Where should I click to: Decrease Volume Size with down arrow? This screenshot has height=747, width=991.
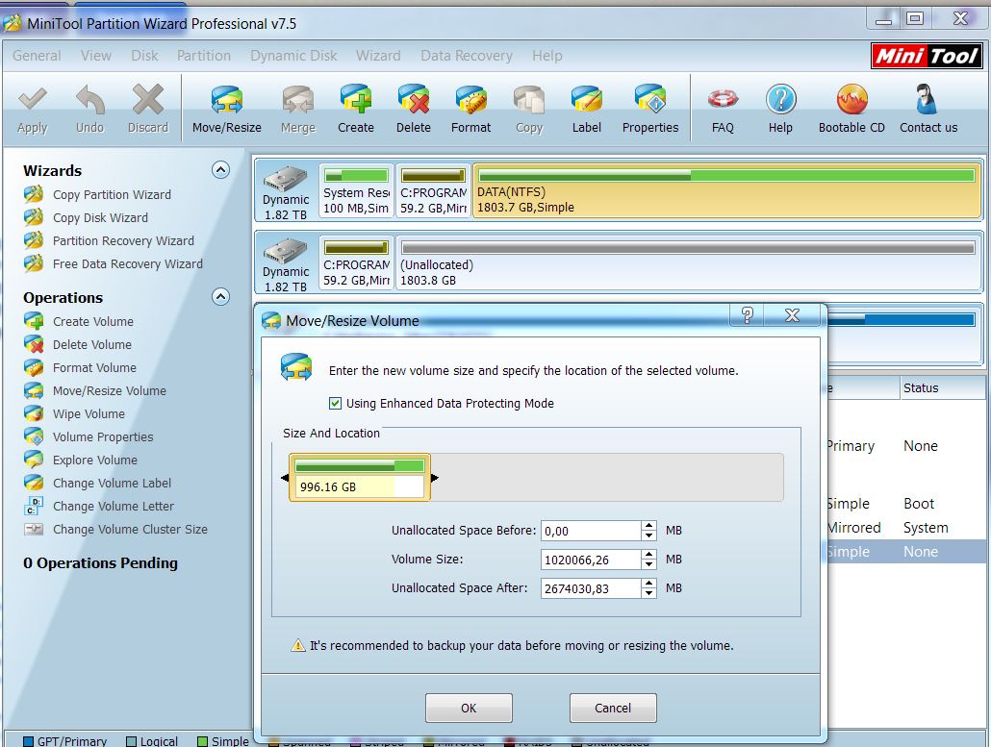click(649, 564)
